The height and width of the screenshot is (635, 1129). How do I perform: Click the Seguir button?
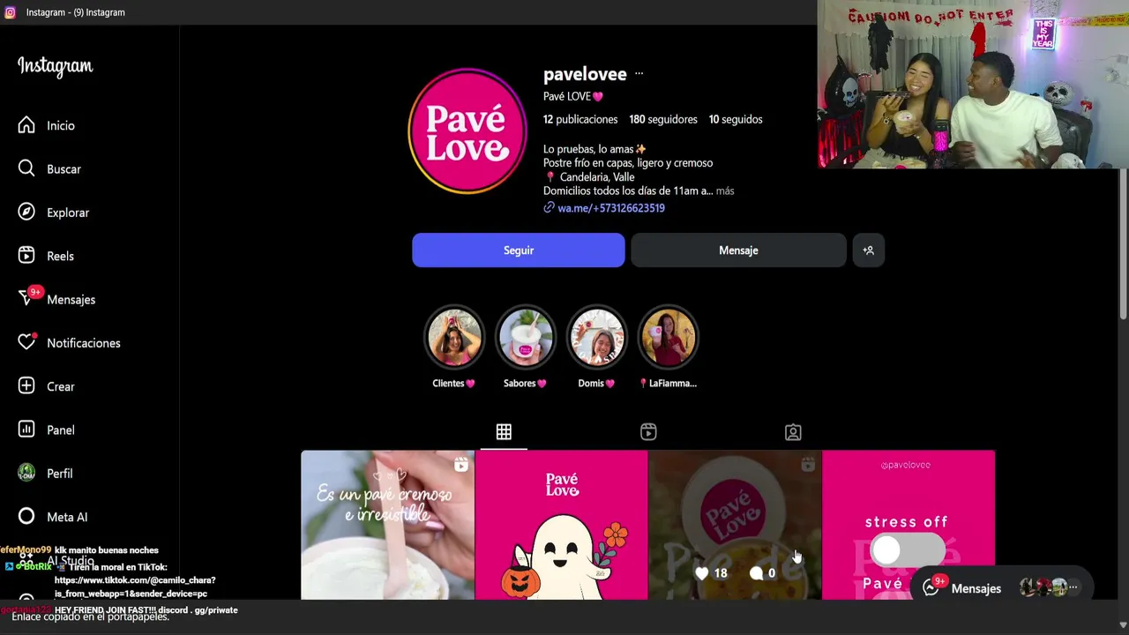[519, 250]
